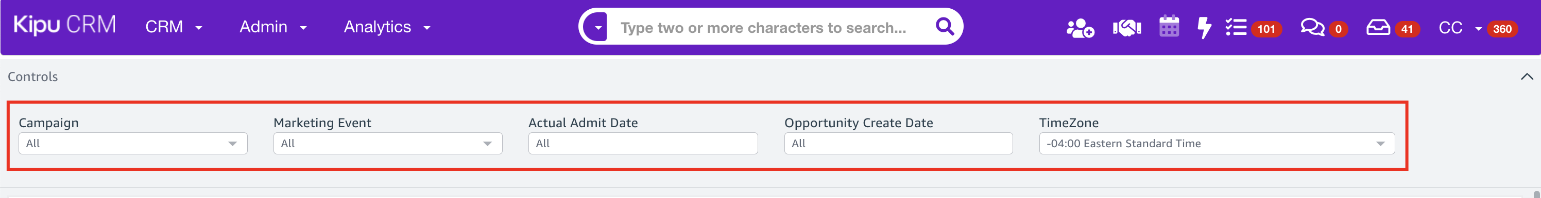Open the Admin menu
The width and height of the screenshot is (1541, 198).
click(273, 27)
